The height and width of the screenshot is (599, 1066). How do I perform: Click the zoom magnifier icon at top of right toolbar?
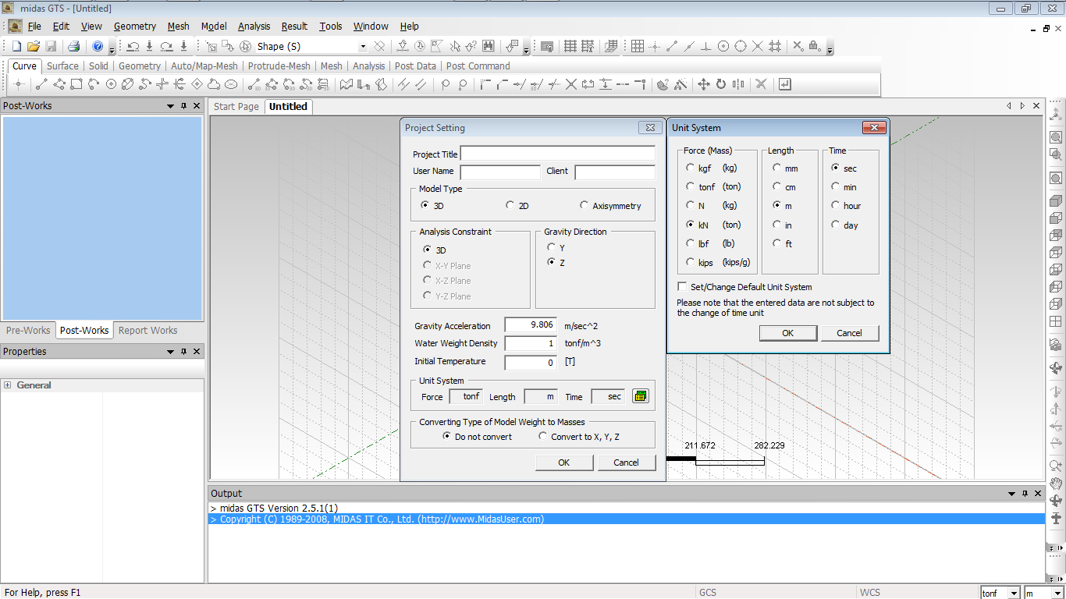pos(1056,137)
